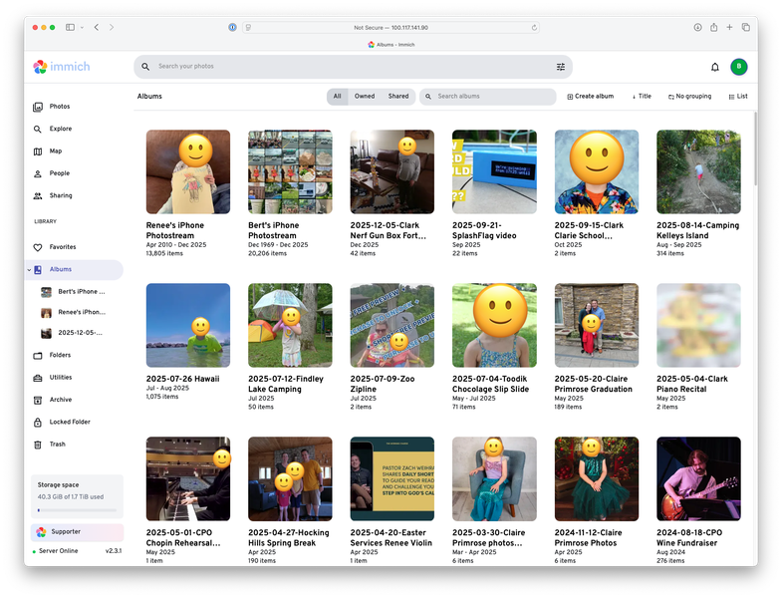Open Safari sidebar dropdown arrow
The image size is (782, 598).
pos(82,28)
